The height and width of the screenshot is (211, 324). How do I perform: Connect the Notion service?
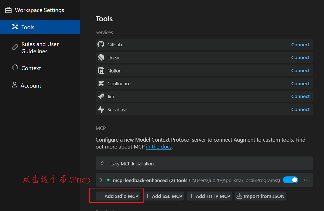click(x=300, y=70)
